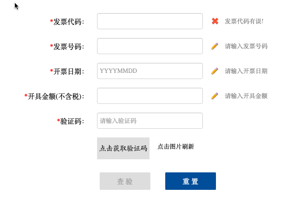Viewport: 306px width, 199px height.
Task: Click pencil icon beside 请输入开具金额 hint
Action: (x=215, y=96)
